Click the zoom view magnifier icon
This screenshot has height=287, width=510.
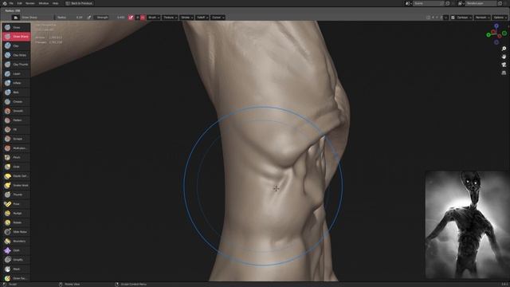[504, 49]
